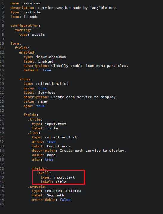
Task: Click "value: name" on line 35
Action: [x=44, y=155]
